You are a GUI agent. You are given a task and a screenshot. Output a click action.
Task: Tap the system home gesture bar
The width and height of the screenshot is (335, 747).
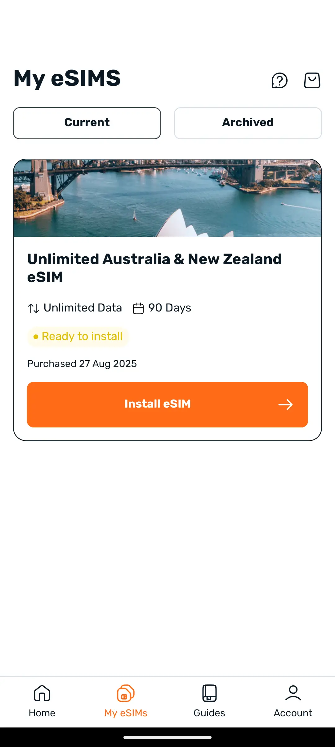point(167,737)
